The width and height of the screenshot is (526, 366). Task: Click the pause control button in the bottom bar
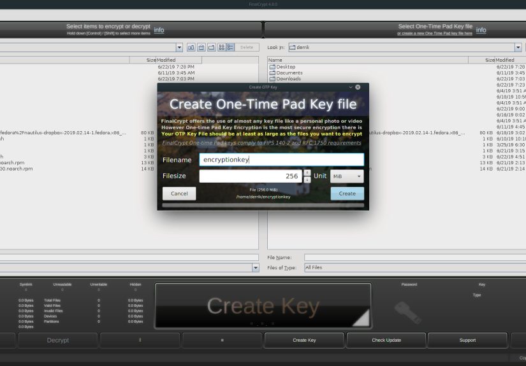point(140,340)
